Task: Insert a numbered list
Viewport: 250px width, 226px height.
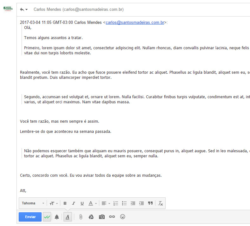Action: [x=116, y=203]
